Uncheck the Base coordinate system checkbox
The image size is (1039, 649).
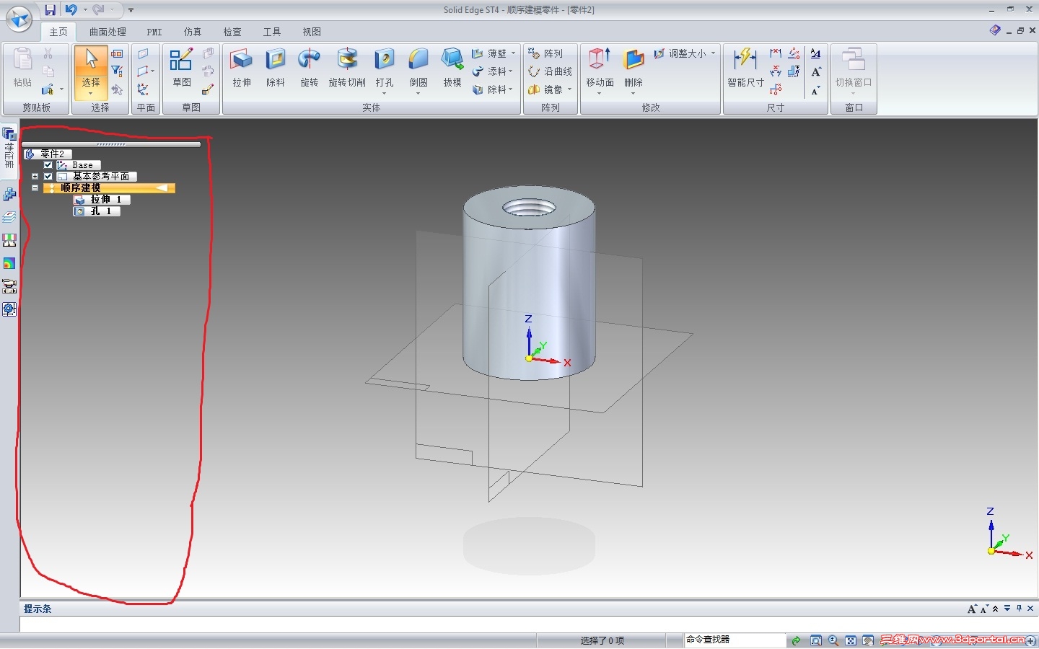tap(48, 165)
